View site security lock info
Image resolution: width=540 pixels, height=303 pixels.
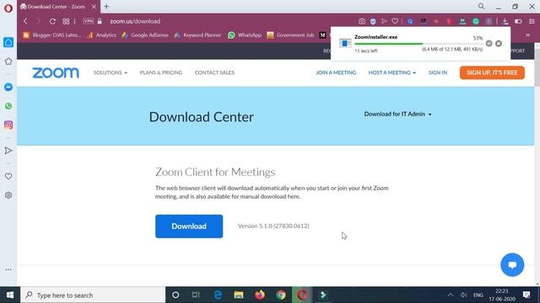100,21
